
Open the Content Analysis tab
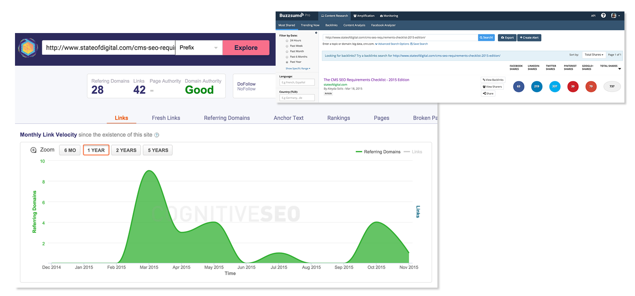[355, 25]
